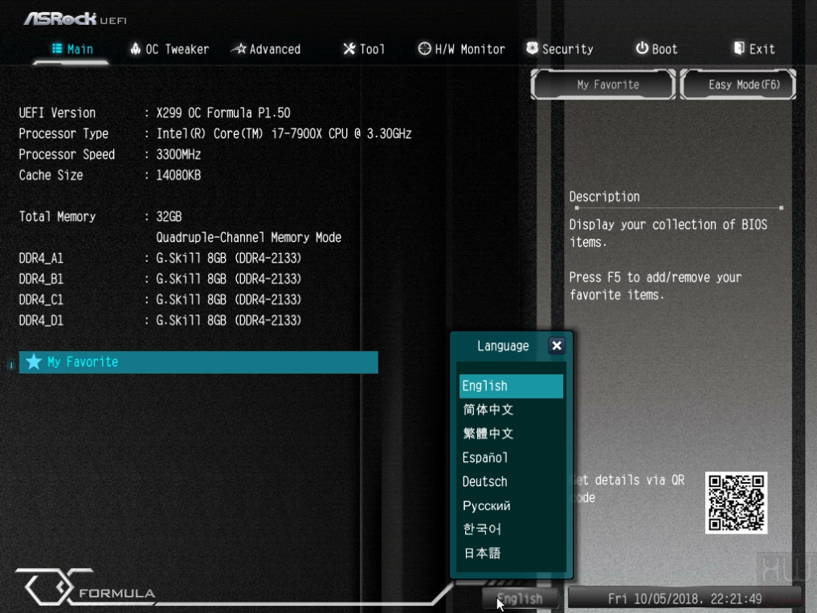
Task: Switch to the Main tab
Action: coord(72,49)
